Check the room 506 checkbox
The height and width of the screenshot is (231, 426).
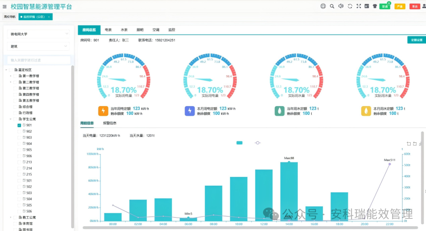[19, 211]
